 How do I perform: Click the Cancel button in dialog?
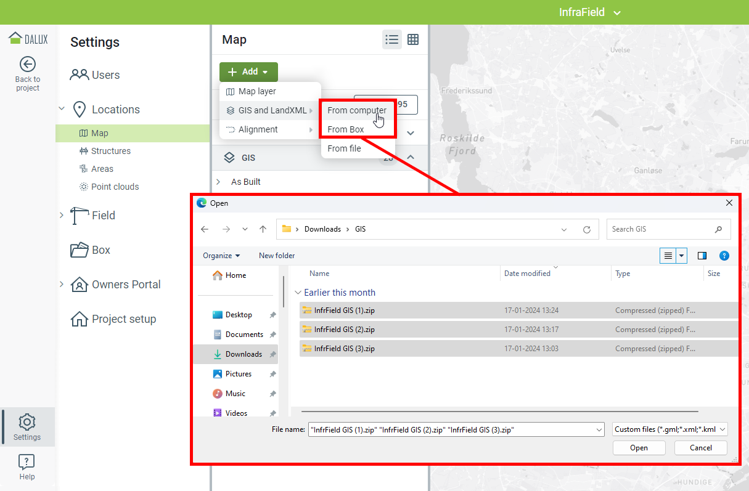pos(700,448)
